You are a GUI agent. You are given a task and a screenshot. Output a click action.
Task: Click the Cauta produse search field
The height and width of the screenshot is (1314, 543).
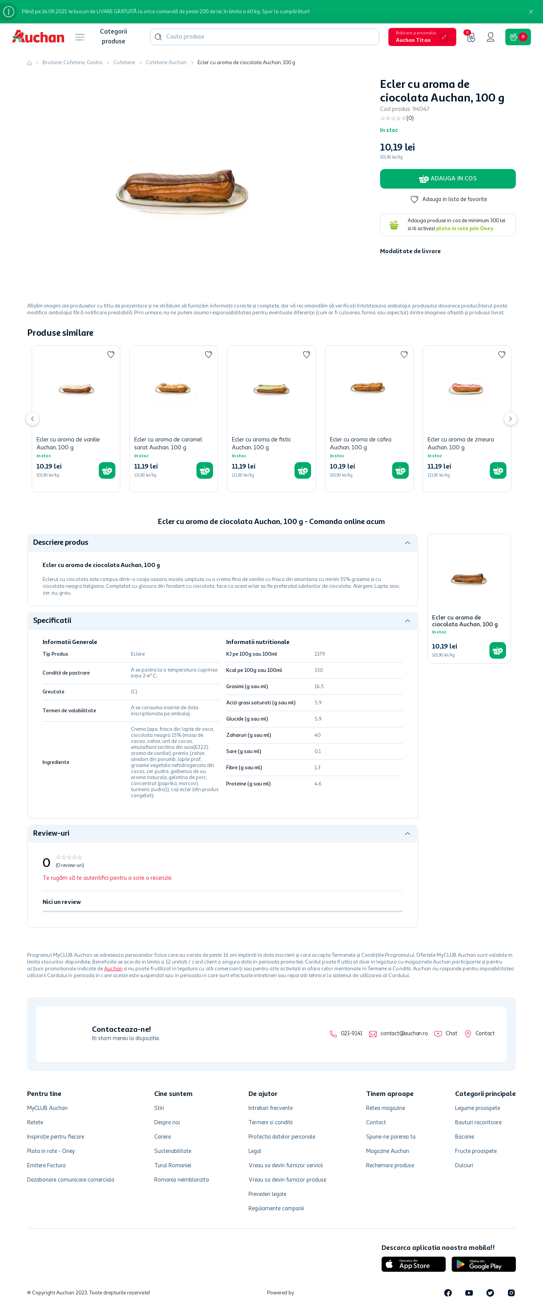tap(265, 37)
